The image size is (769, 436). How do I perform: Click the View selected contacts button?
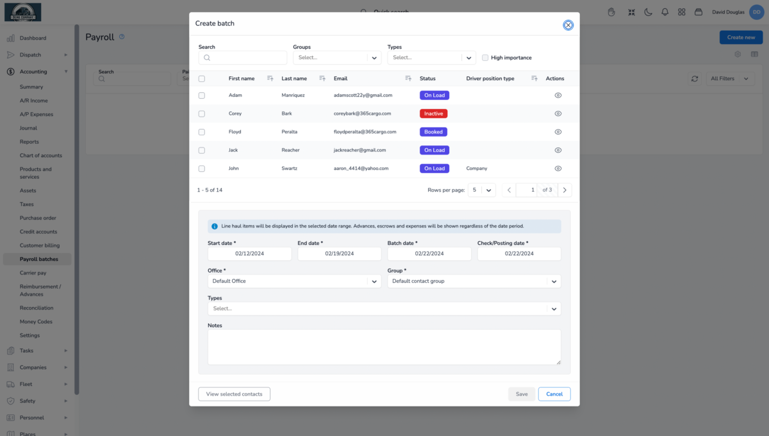tap(234, 394)
